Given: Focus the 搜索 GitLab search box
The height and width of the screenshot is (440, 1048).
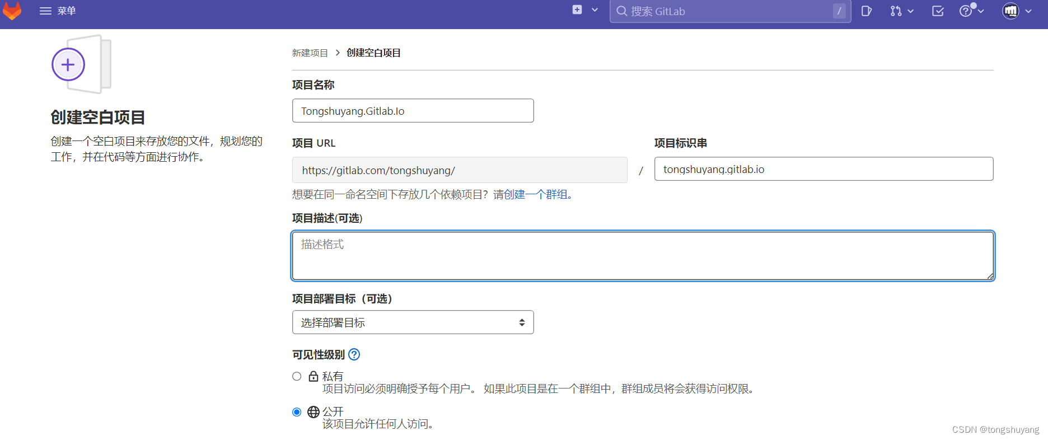Looking at the screenshot, I should (x=730, y=11).
